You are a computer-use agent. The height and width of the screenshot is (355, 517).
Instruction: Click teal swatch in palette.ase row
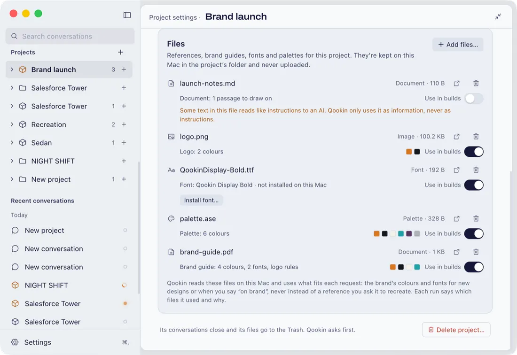click(401, 233)
